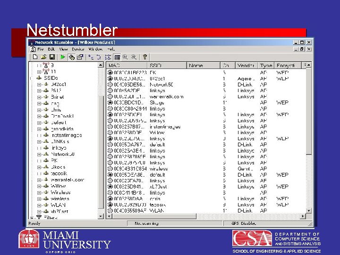Click the circle icon on Network50 row
Screen dimensions: 340x255
tap(110, 85)
